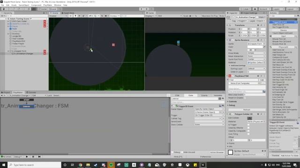Open Cortana circle on taskbar
This screenshot has width=300, height=168.
point(65,165)
